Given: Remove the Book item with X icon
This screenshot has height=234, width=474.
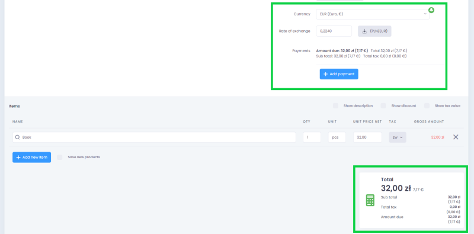Looking at the screenshot, I should pos(456,137).
